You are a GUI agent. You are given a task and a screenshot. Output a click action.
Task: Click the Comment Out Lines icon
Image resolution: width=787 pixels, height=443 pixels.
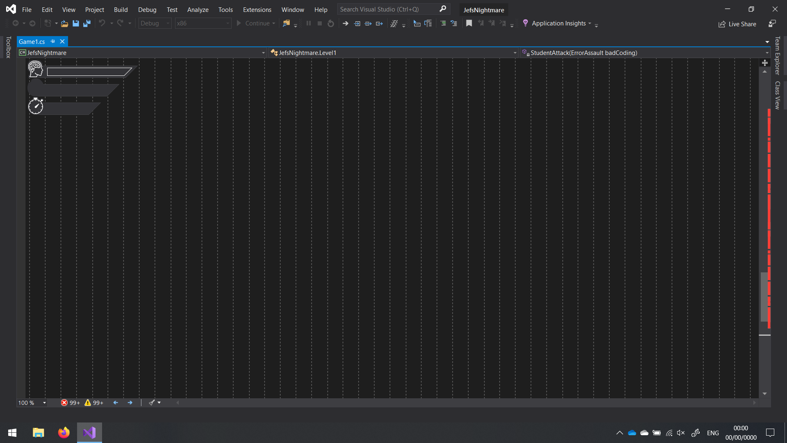(x=443, y=23)
